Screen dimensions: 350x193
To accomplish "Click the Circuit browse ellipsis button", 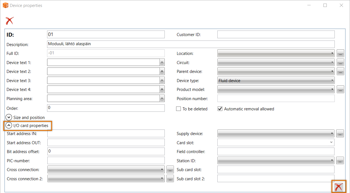I will pos(340,63).
